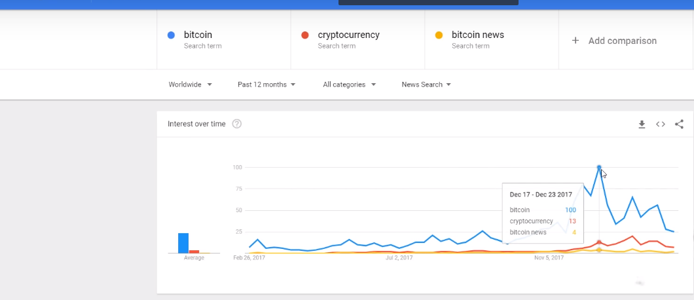Screen dimensions: 694x300
Task: Open the embed code icon
Action: (661, 124)
